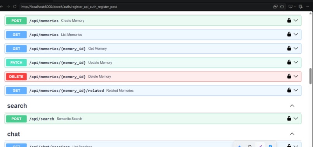This screenshot has height=147, width=313.
Task: Click the Get Memory description text
Action: point(97,49)
